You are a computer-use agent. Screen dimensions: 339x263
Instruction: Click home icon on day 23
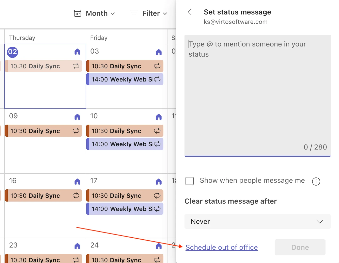pyautogui.click(x=78, y=246)
